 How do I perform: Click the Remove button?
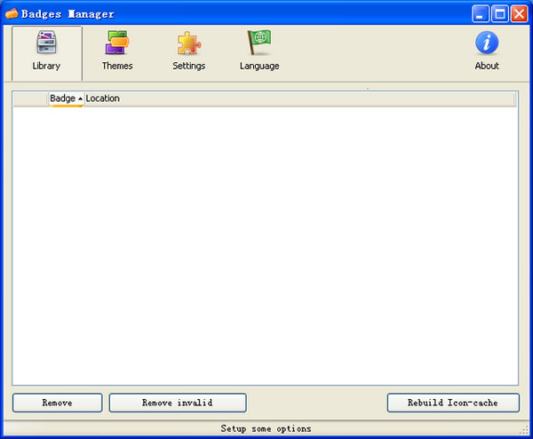click(x=58, y=403)
